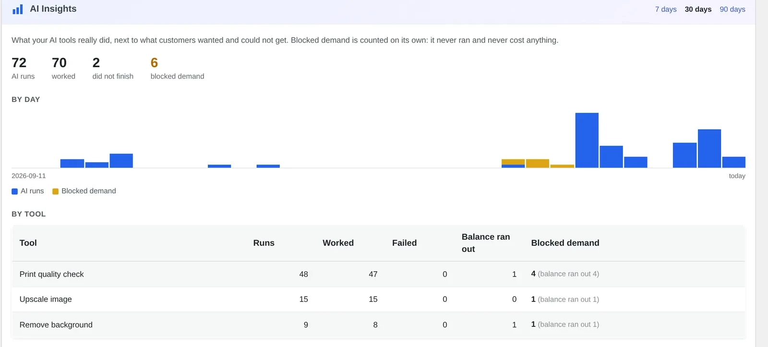The height and width of the screenshot is (347, 768).
Task: Click the 'Failed' column header
Action: coord(405,243)
